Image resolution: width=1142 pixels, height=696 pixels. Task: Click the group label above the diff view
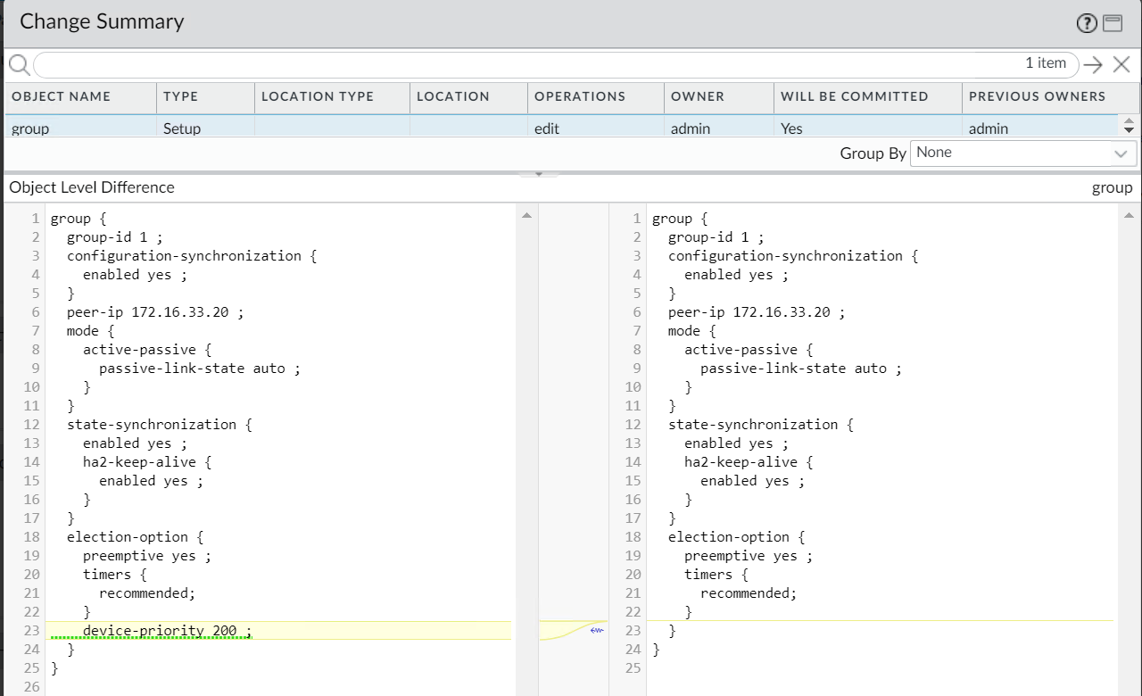1112,187
